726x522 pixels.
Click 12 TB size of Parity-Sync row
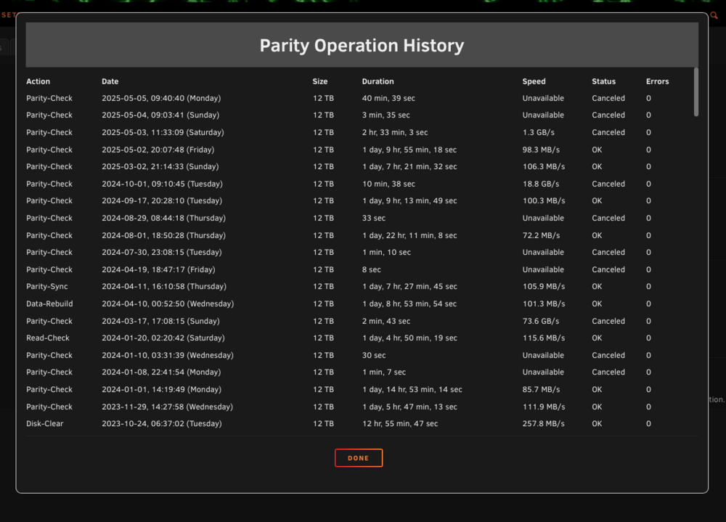[323, 286]
